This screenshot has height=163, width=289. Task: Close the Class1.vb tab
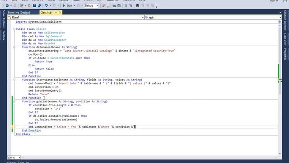60,13
